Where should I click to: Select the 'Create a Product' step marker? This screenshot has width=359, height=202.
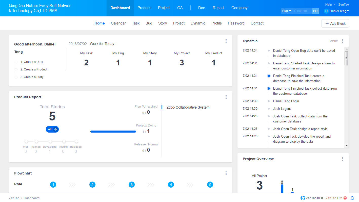[x=16, y=69]
